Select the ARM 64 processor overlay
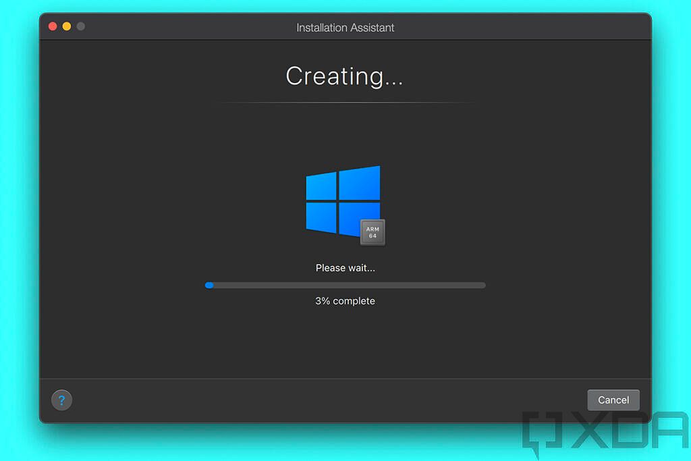The image size is (691, 461). (x=372, y=232)
